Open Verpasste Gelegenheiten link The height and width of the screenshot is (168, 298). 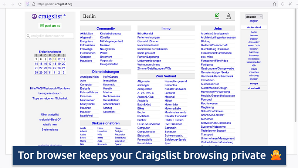(109, 63)
